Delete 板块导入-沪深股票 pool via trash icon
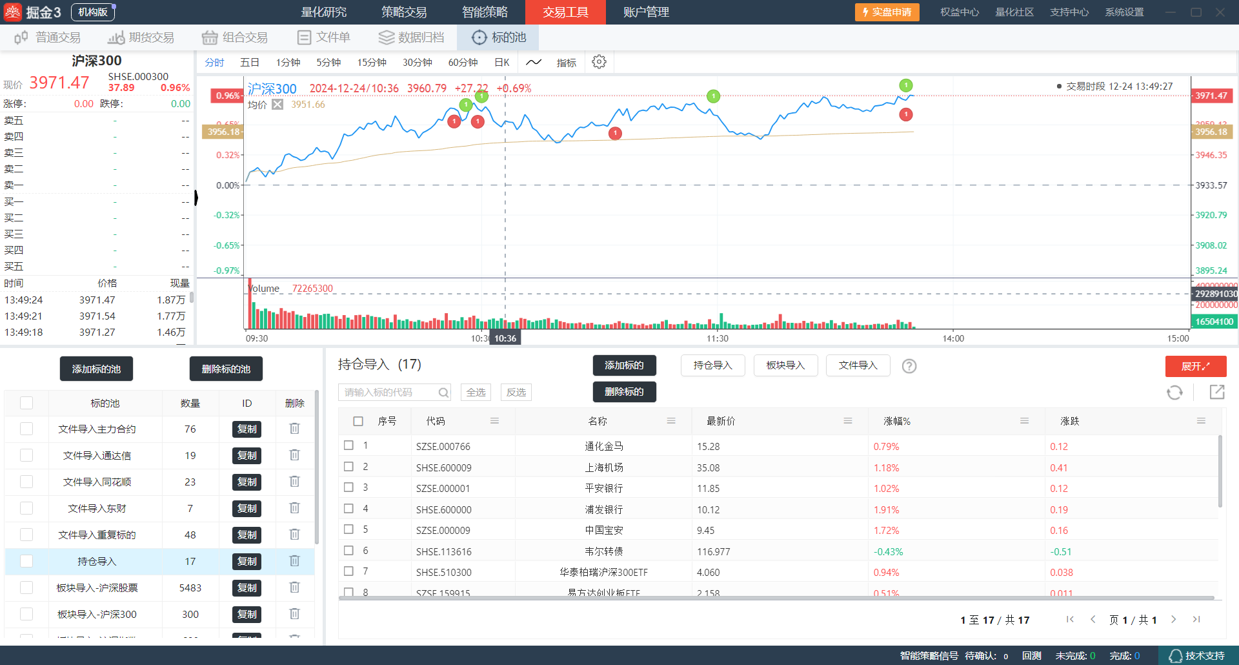The height and width of the screenshot is (665, 1239). click(294, 588)
